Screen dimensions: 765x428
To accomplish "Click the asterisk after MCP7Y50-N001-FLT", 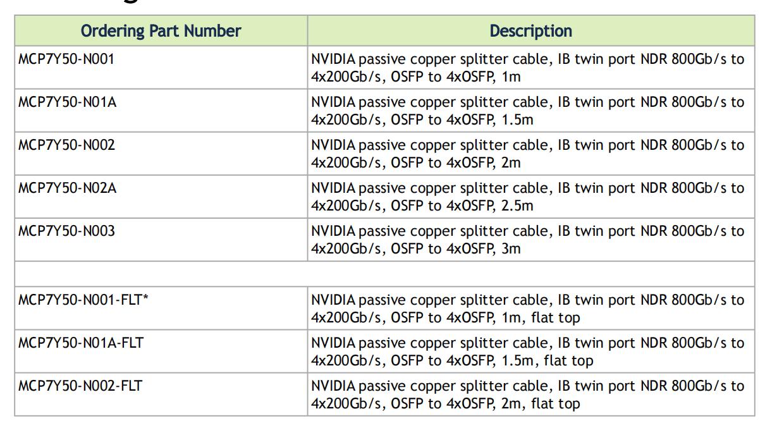I will [145, 298].
